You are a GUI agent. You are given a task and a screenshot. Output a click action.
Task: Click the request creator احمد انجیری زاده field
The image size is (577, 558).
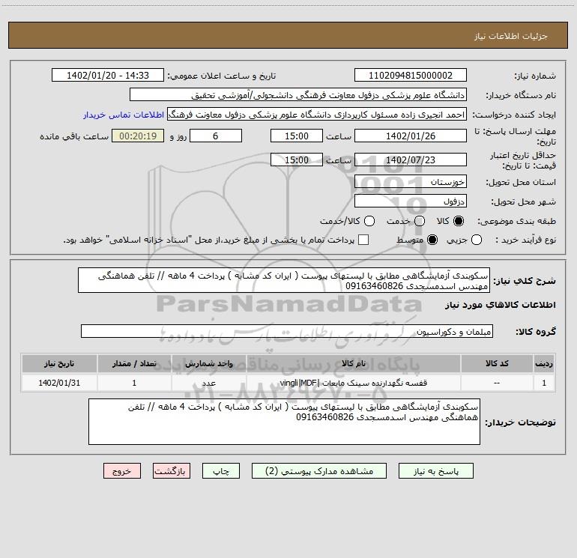tap(317, 114)
